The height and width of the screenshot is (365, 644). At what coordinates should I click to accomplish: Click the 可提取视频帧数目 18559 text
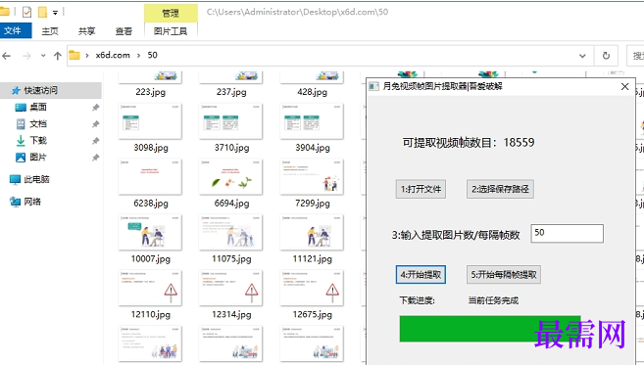[469, 143]
